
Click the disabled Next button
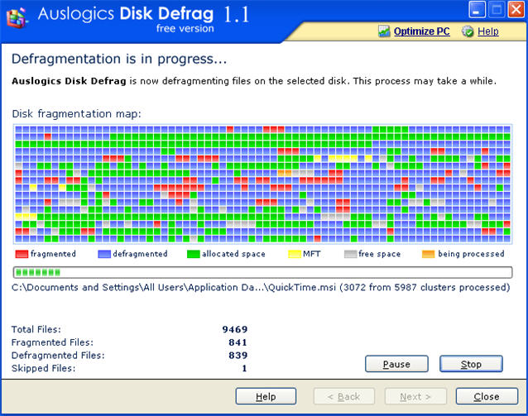[415, 396]
